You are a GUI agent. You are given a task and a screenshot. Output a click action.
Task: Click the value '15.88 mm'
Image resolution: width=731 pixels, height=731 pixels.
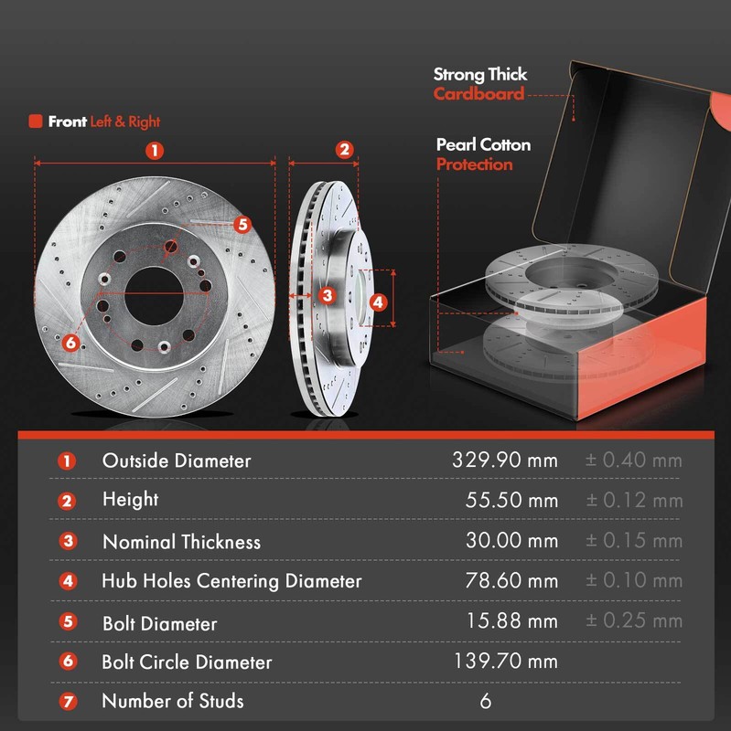[x=512, y=620]
